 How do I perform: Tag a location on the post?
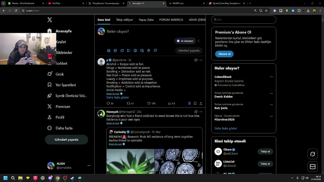tap(149, 51)
